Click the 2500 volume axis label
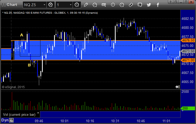The height and width of the screenshot is (124, 196). point(185,92)
